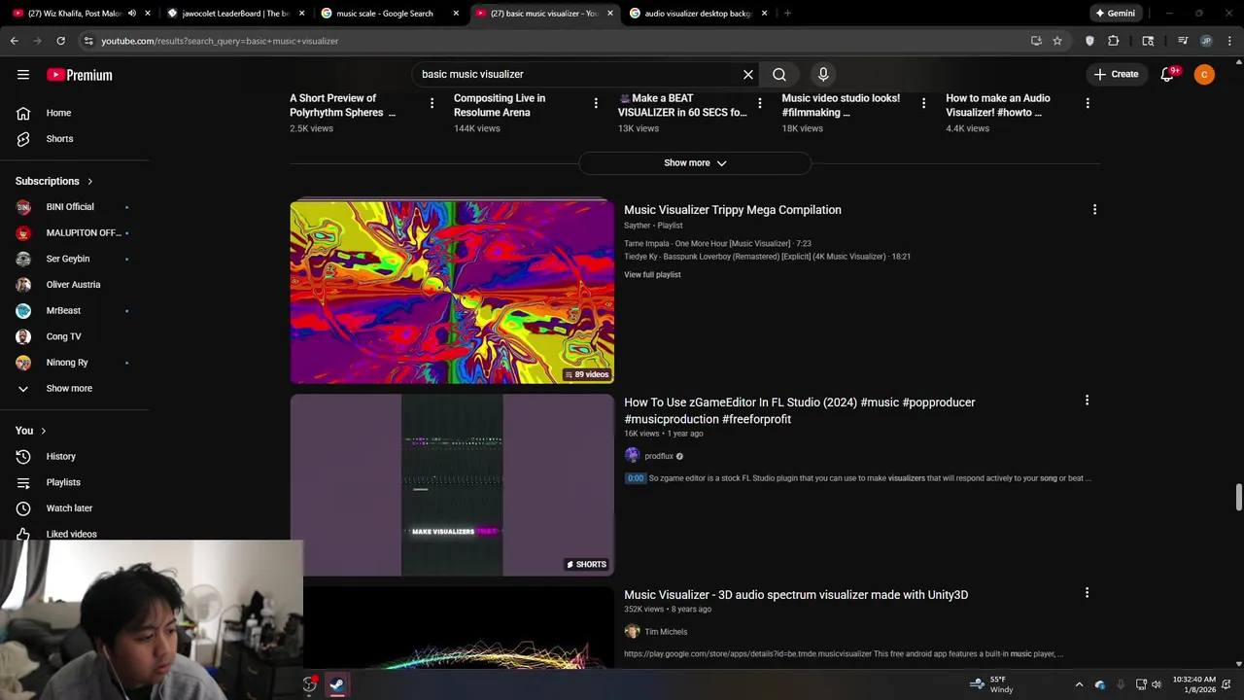
Task: Click the MAKE VISUALIZERS shorts thumbnail
Action: pyautogui.click(x=452, y=485)
